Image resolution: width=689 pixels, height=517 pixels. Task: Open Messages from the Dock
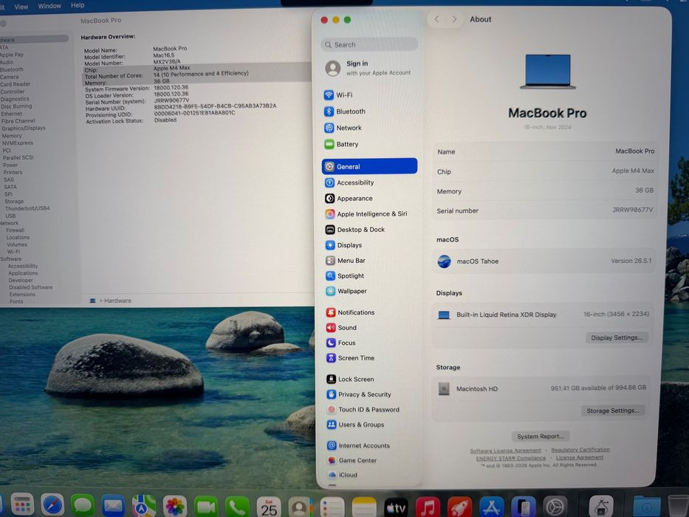tap(83, 505)
